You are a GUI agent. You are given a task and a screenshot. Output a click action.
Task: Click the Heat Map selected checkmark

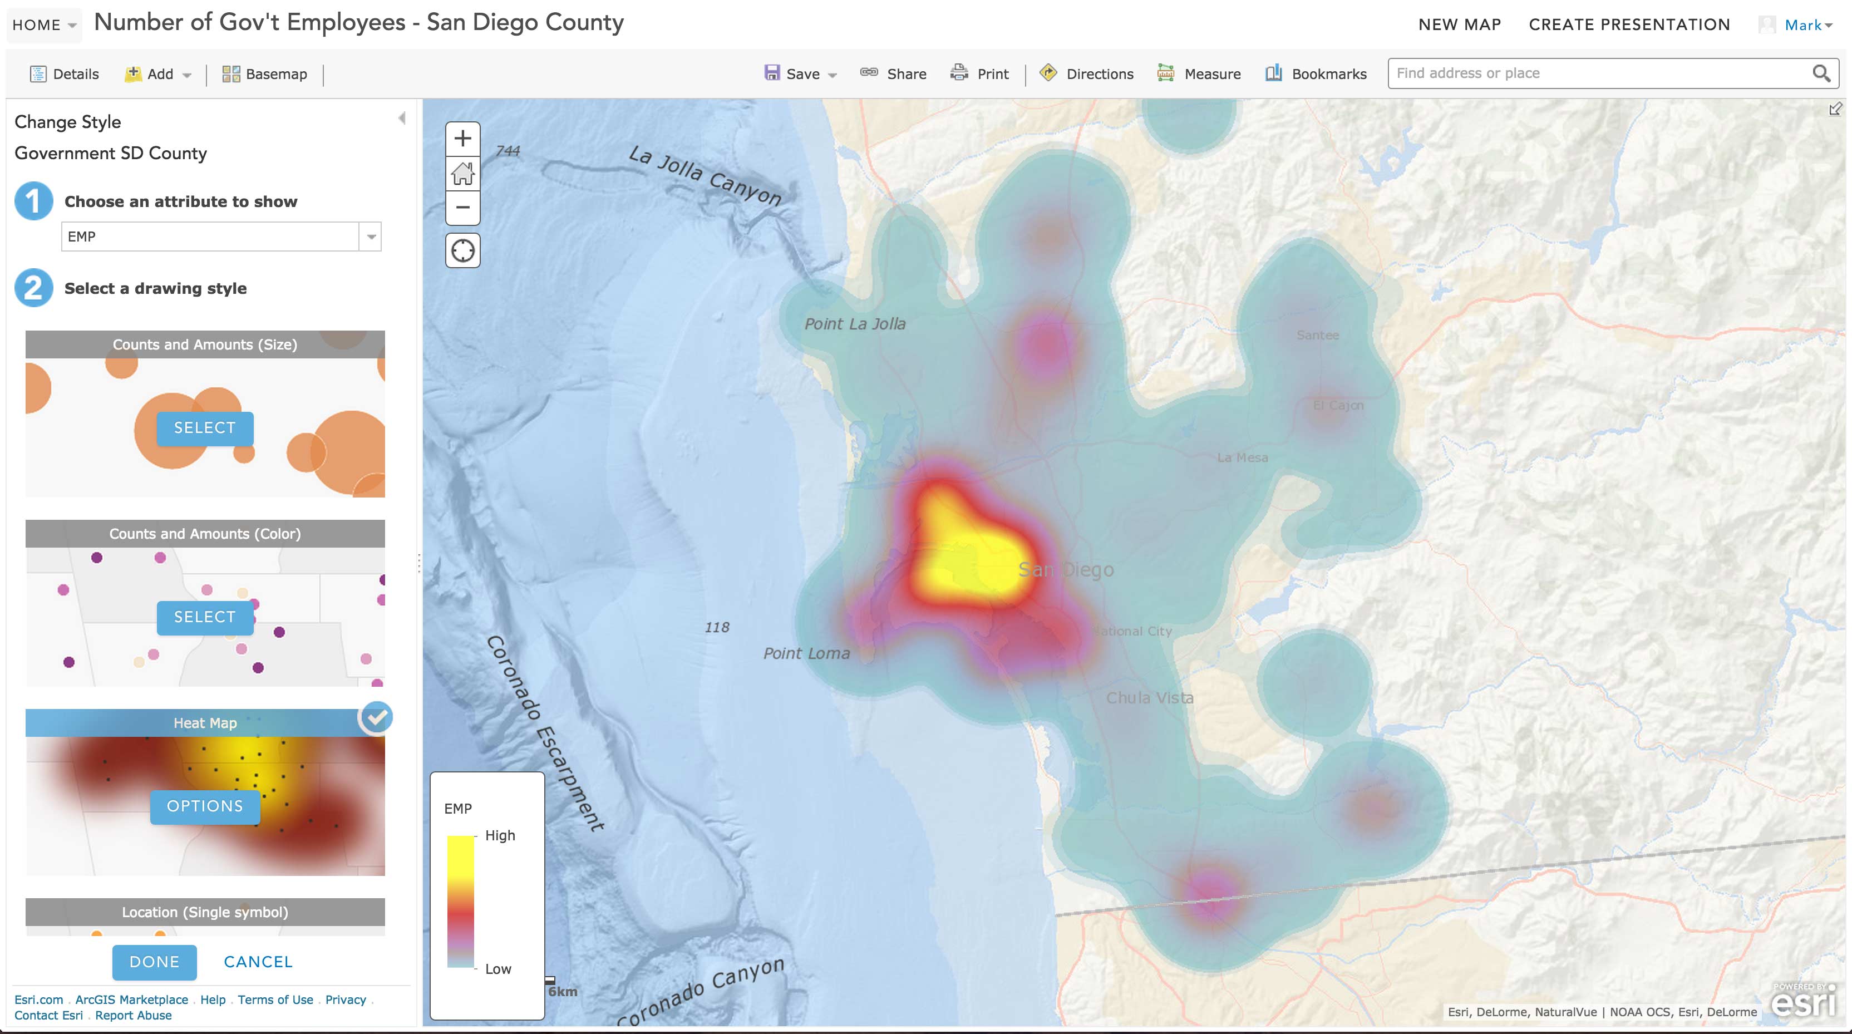pos(376,717)
